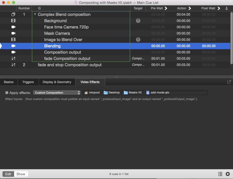Viewport: 233px width, 179px height.
Task: Collapse the Complex Blend composition group
Action: 35,15
